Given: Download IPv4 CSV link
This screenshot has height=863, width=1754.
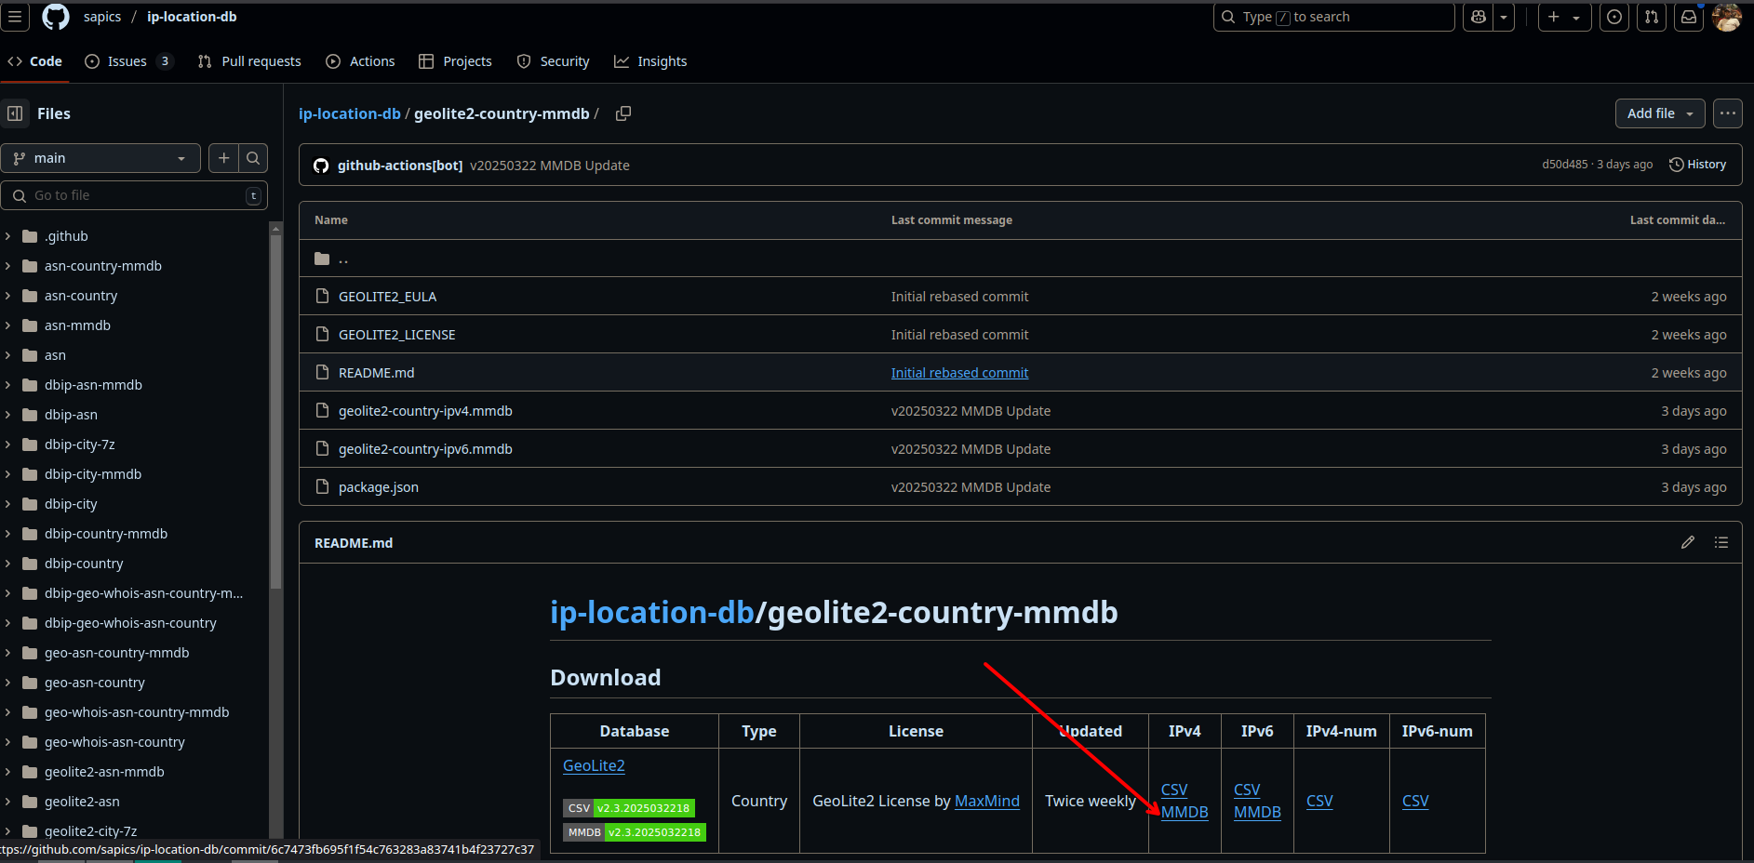Looking at the screenshot, I should pos(1174,790).
